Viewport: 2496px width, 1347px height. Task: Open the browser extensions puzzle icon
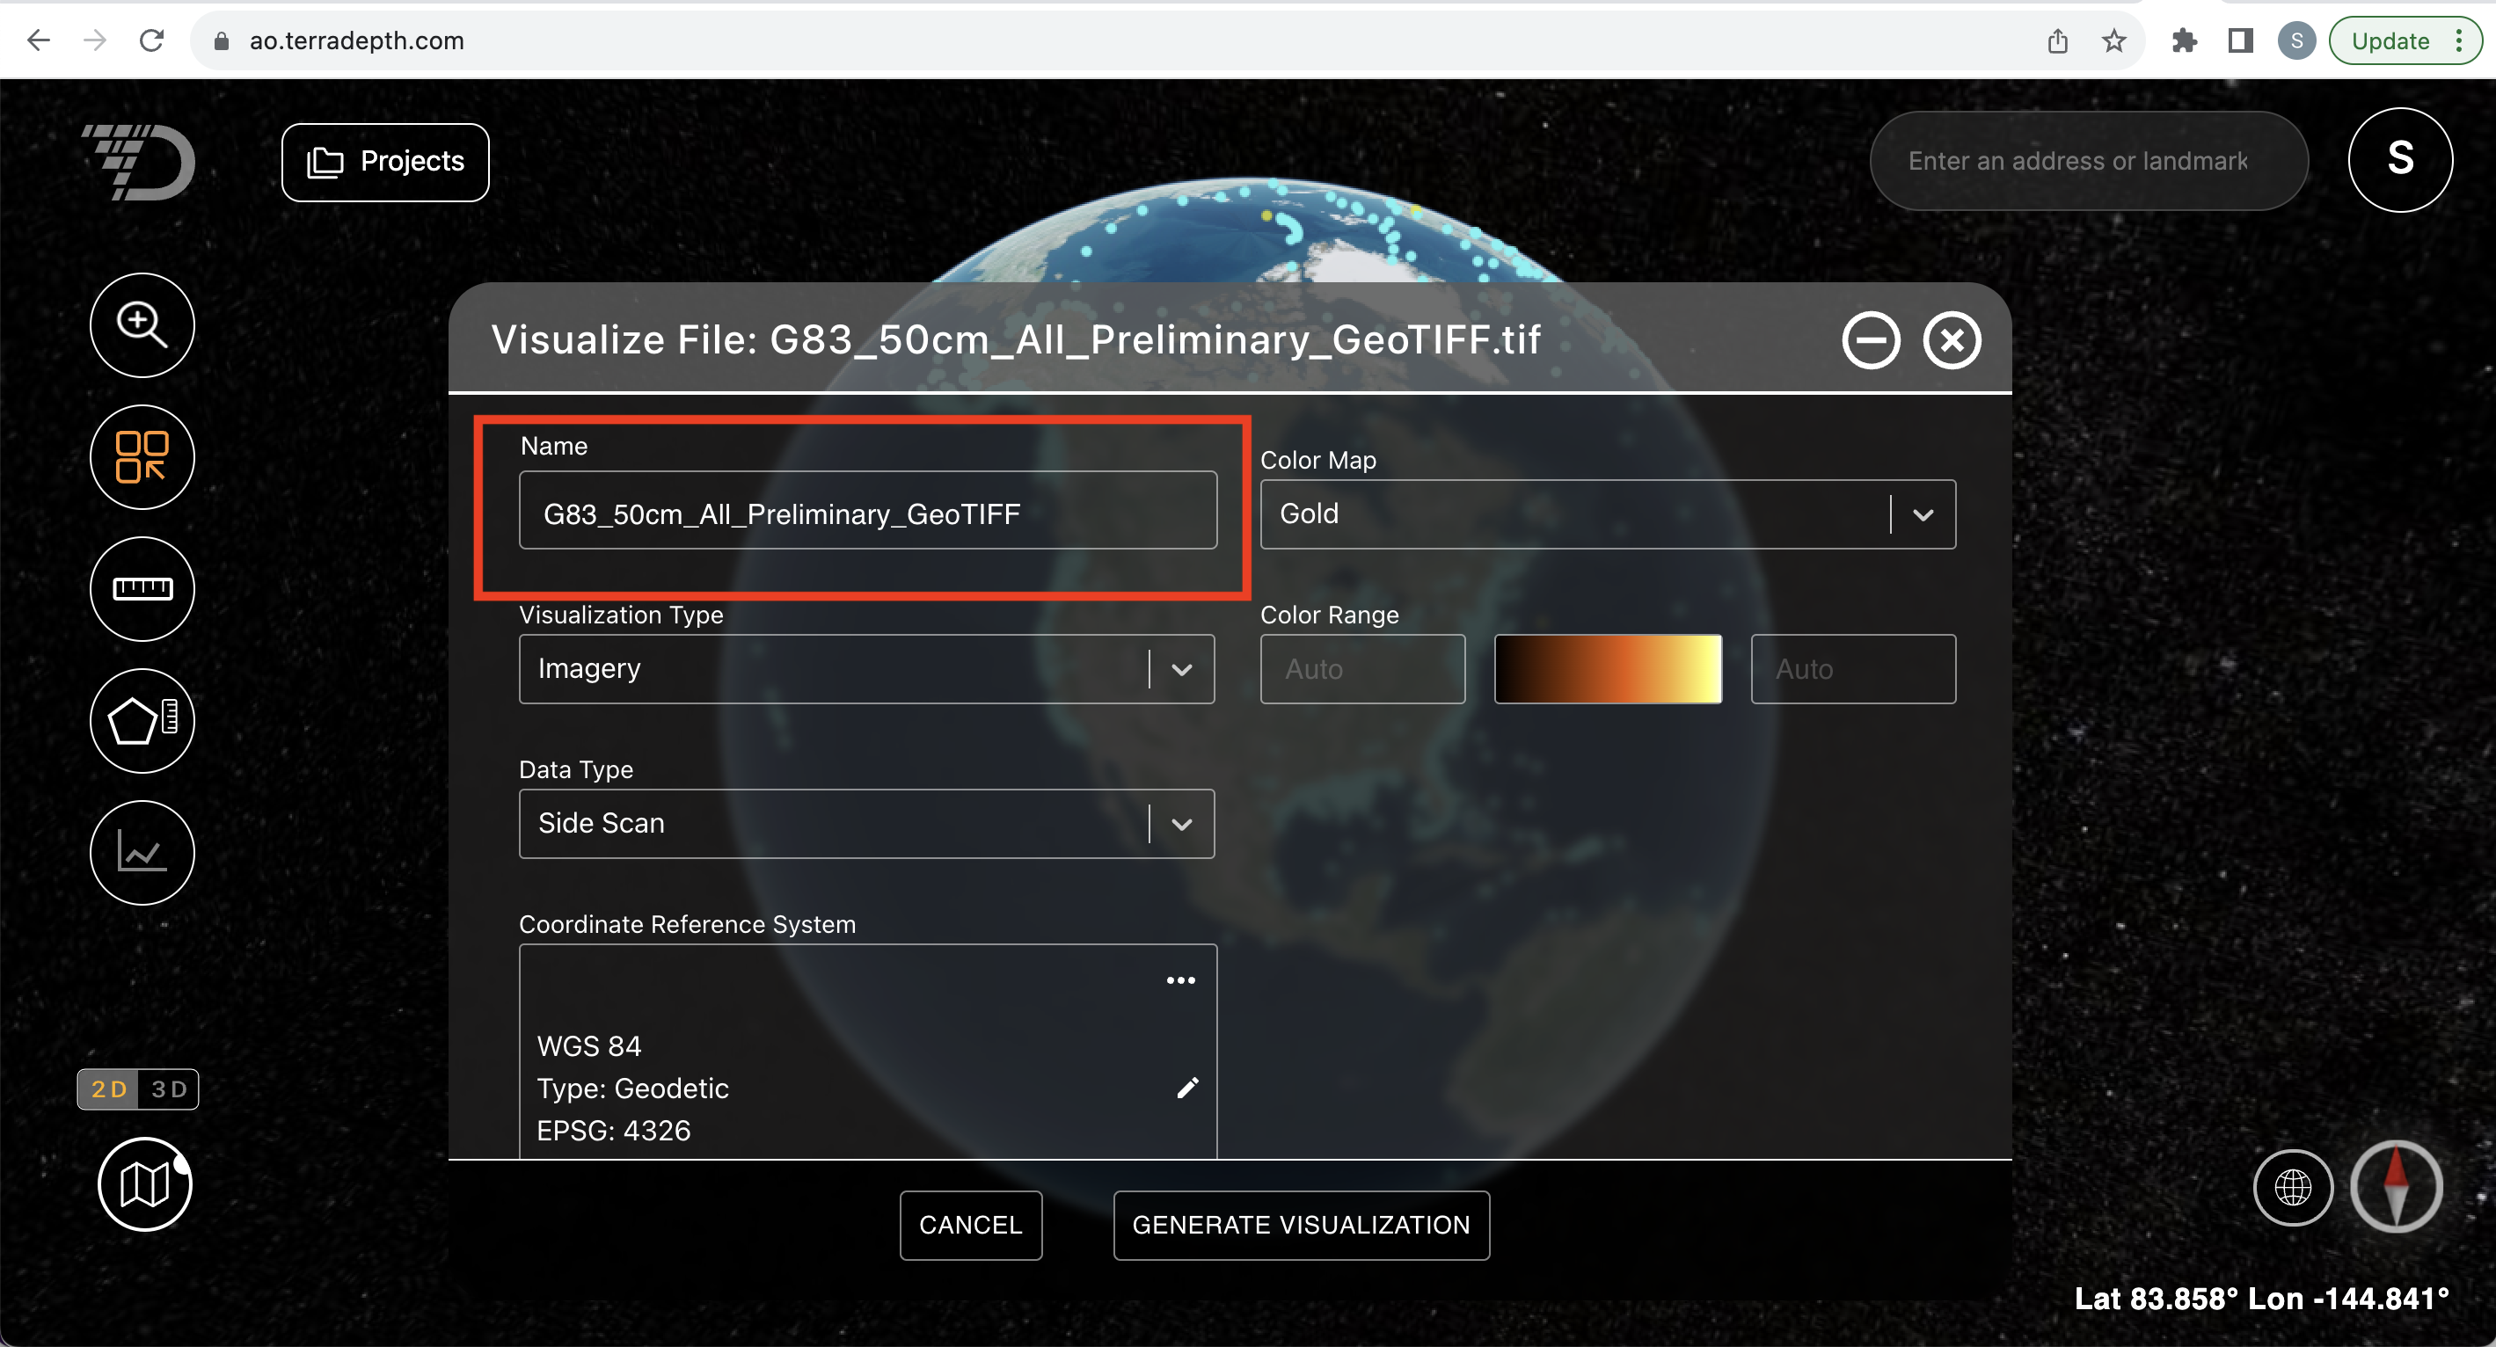2184,40
